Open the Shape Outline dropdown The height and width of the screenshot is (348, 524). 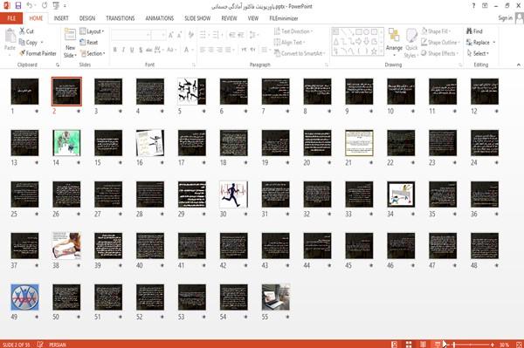(440, 43)
